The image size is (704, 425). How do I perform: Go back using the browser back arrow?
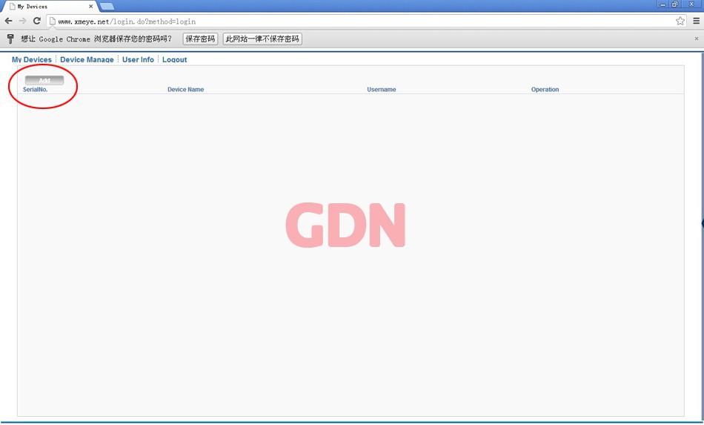coord(9,21)
